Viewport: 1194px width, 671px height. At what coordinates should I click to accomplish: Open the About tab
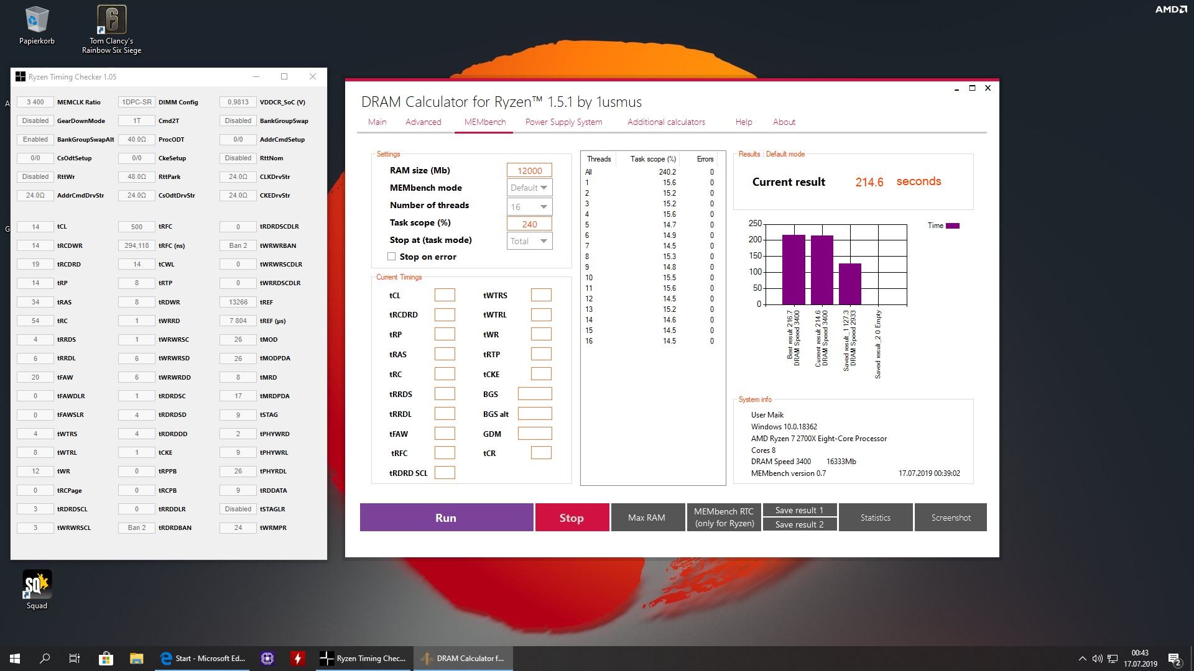(x=784, y=122)
